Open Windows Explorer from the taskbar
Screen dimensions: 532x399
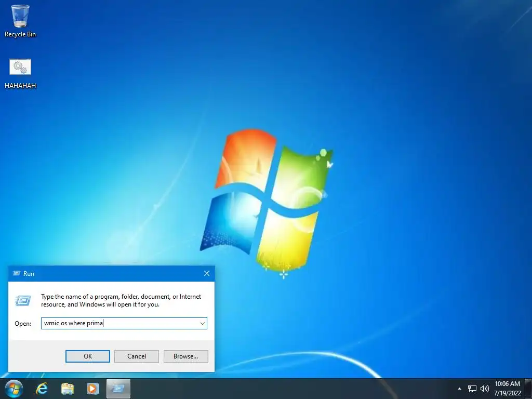[x=68, y=389]
